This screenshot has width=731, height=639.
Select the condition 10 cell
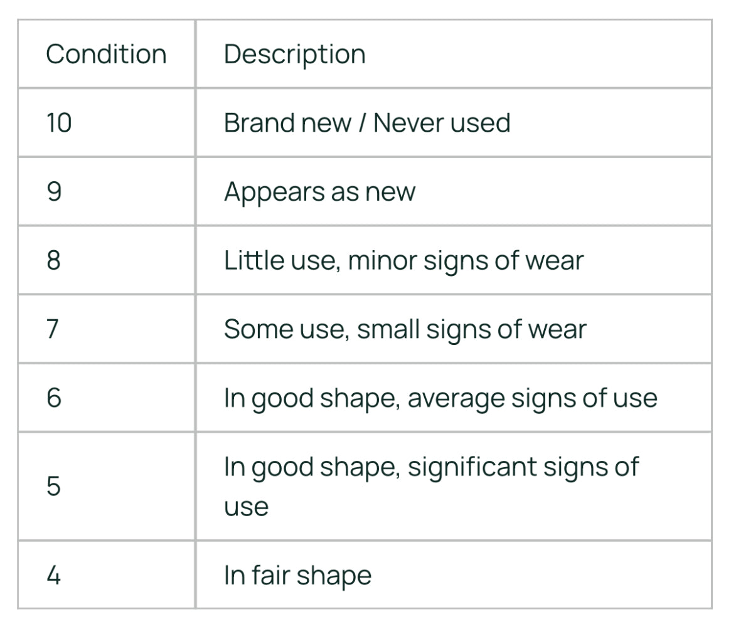[x=59, y=123]
